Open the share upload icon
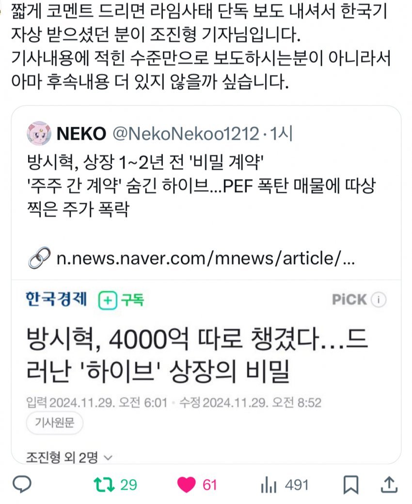The image size is (412, 504). point(389,485)
